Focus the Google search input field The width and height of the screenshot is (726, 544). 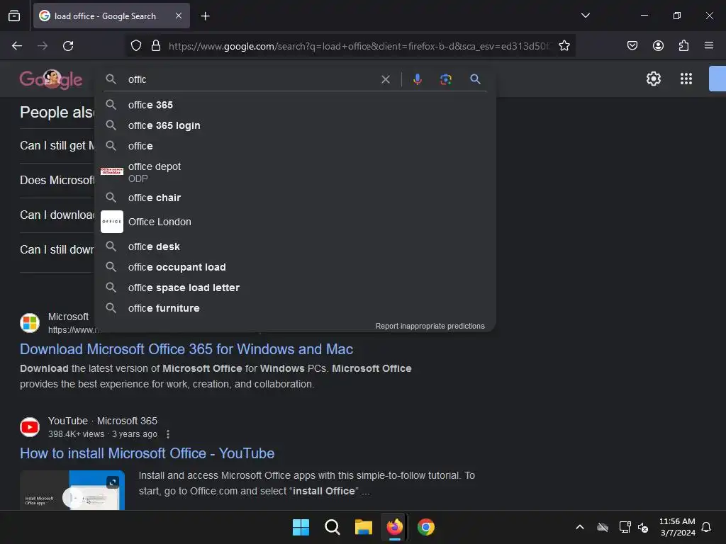coord(250,79)
